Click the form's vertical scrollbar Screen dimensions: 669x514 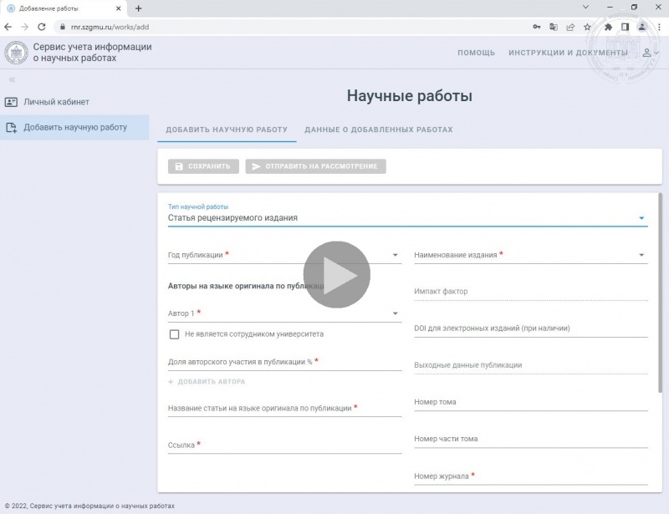660,293
